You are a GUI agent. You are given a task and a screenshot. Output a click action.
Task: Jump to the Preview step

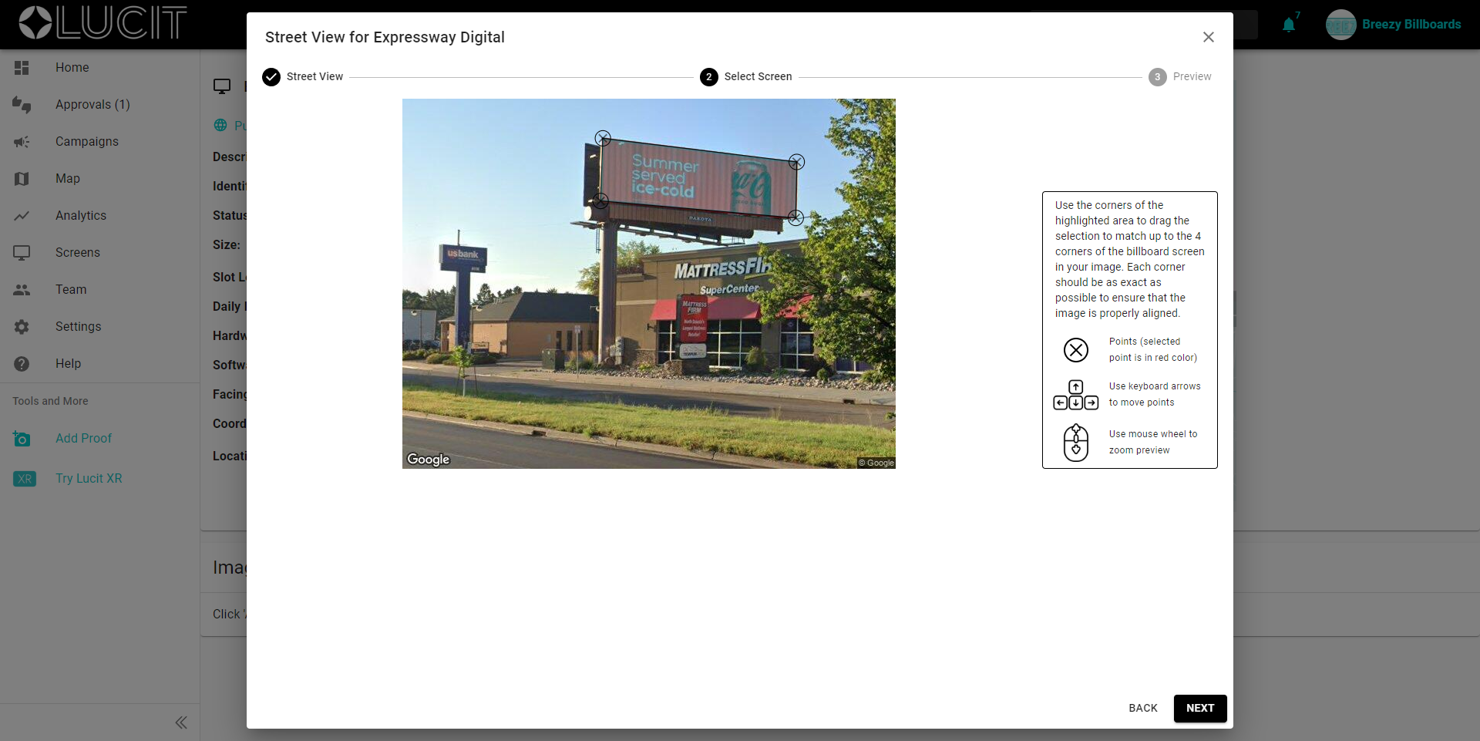click(x=1179, y=76)
